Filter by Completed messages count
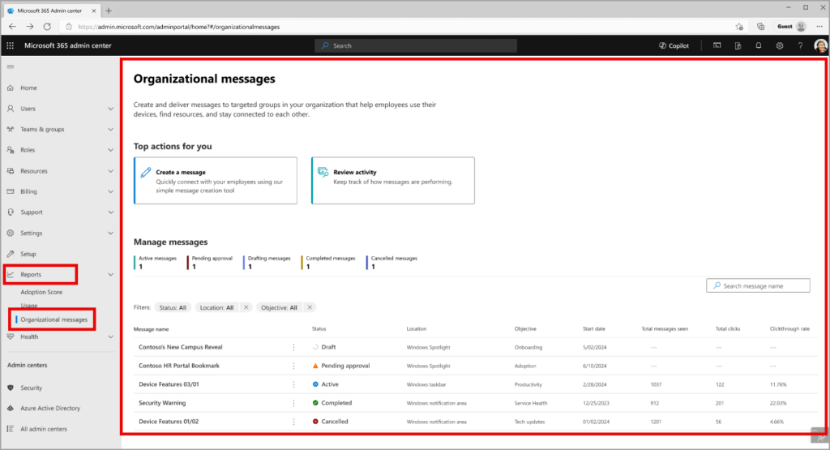This screenshot has width=830, height=450. point(329,263)
